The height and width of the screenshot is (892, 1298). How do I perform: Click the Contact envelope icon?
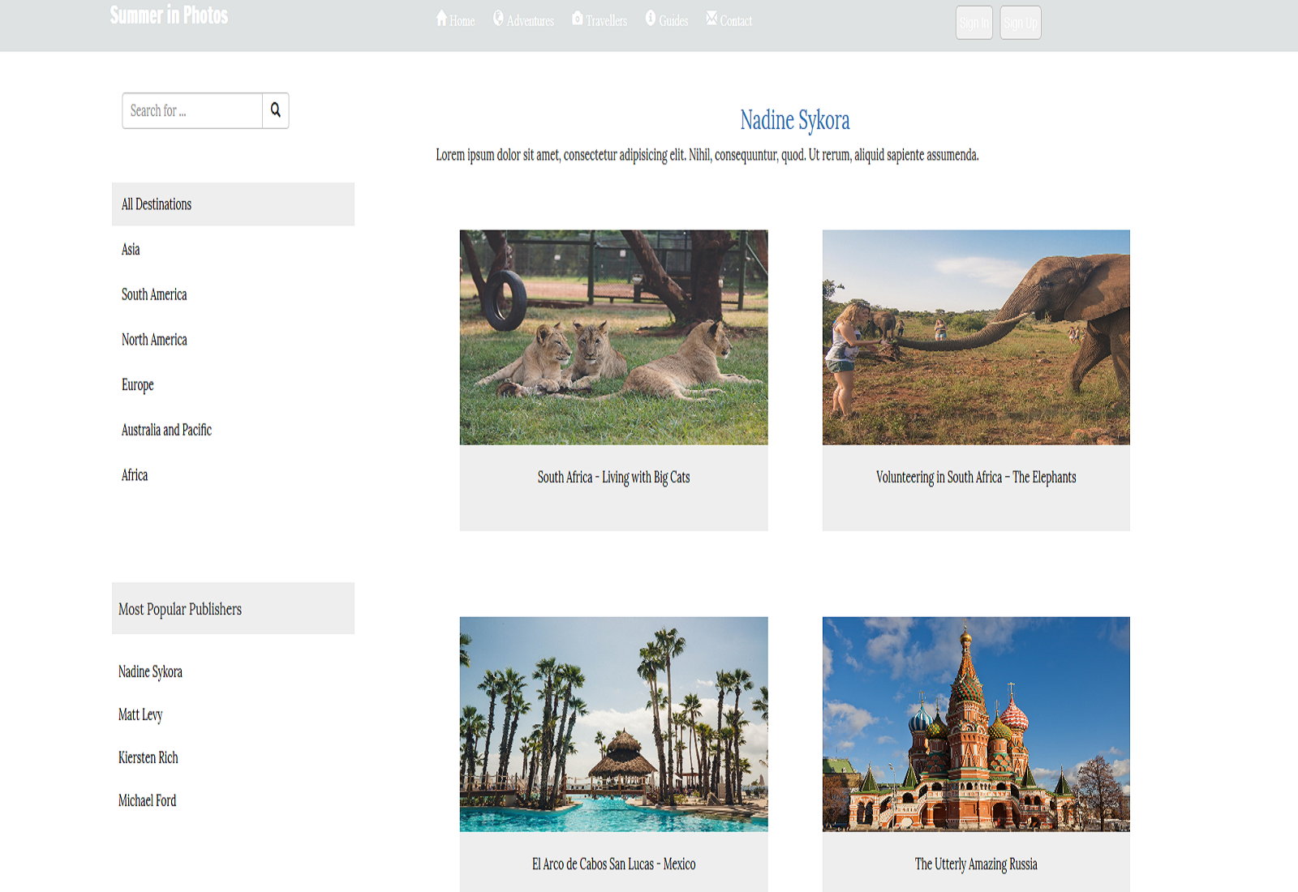(x=711, y=19)
